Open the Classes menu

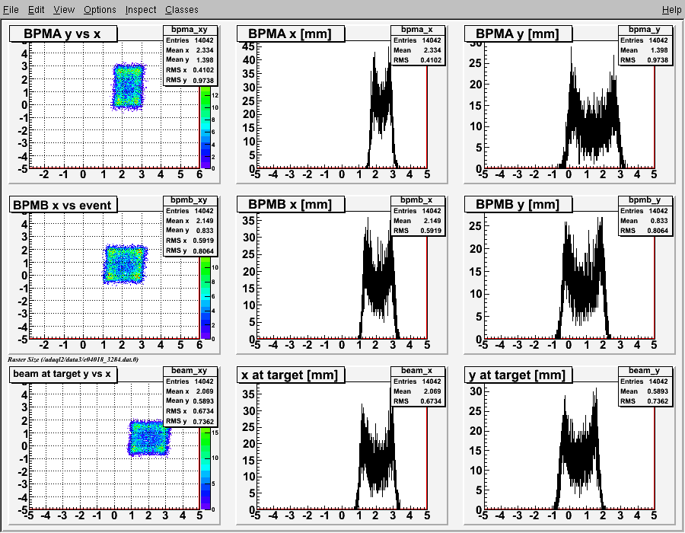(182, 10)
